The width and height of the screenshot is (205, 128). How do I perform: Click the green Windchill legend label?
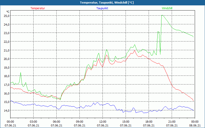pos(167,8)
